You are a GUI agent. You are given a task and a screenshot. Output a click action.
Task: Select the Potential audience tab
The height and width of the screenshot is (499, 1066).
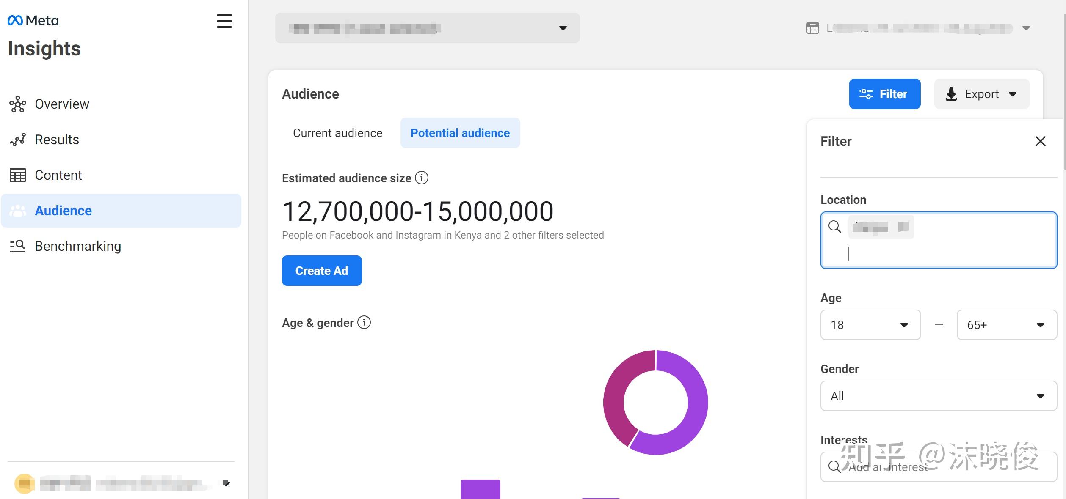[460, 133]
